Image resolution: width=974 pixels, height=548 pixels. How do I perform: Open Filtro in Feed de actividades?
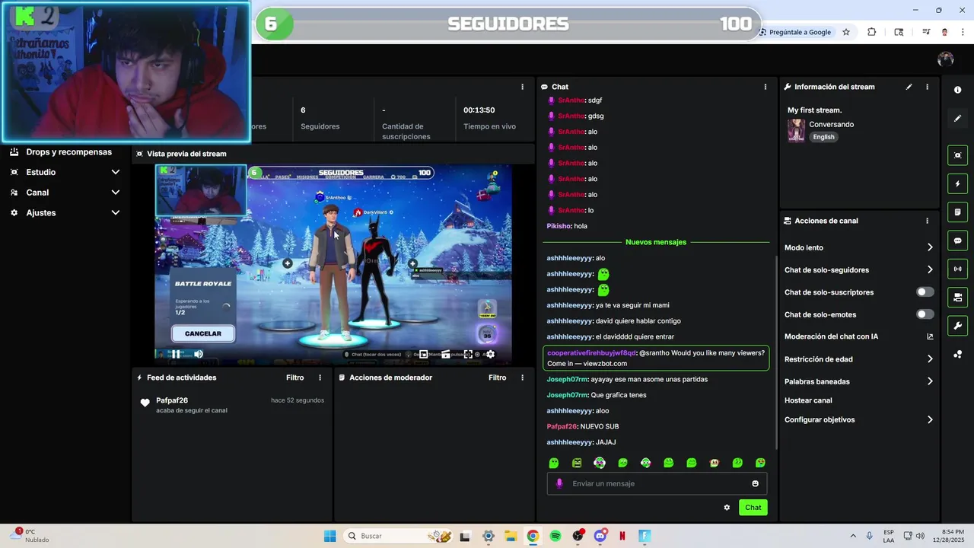[x=294, y=378]
